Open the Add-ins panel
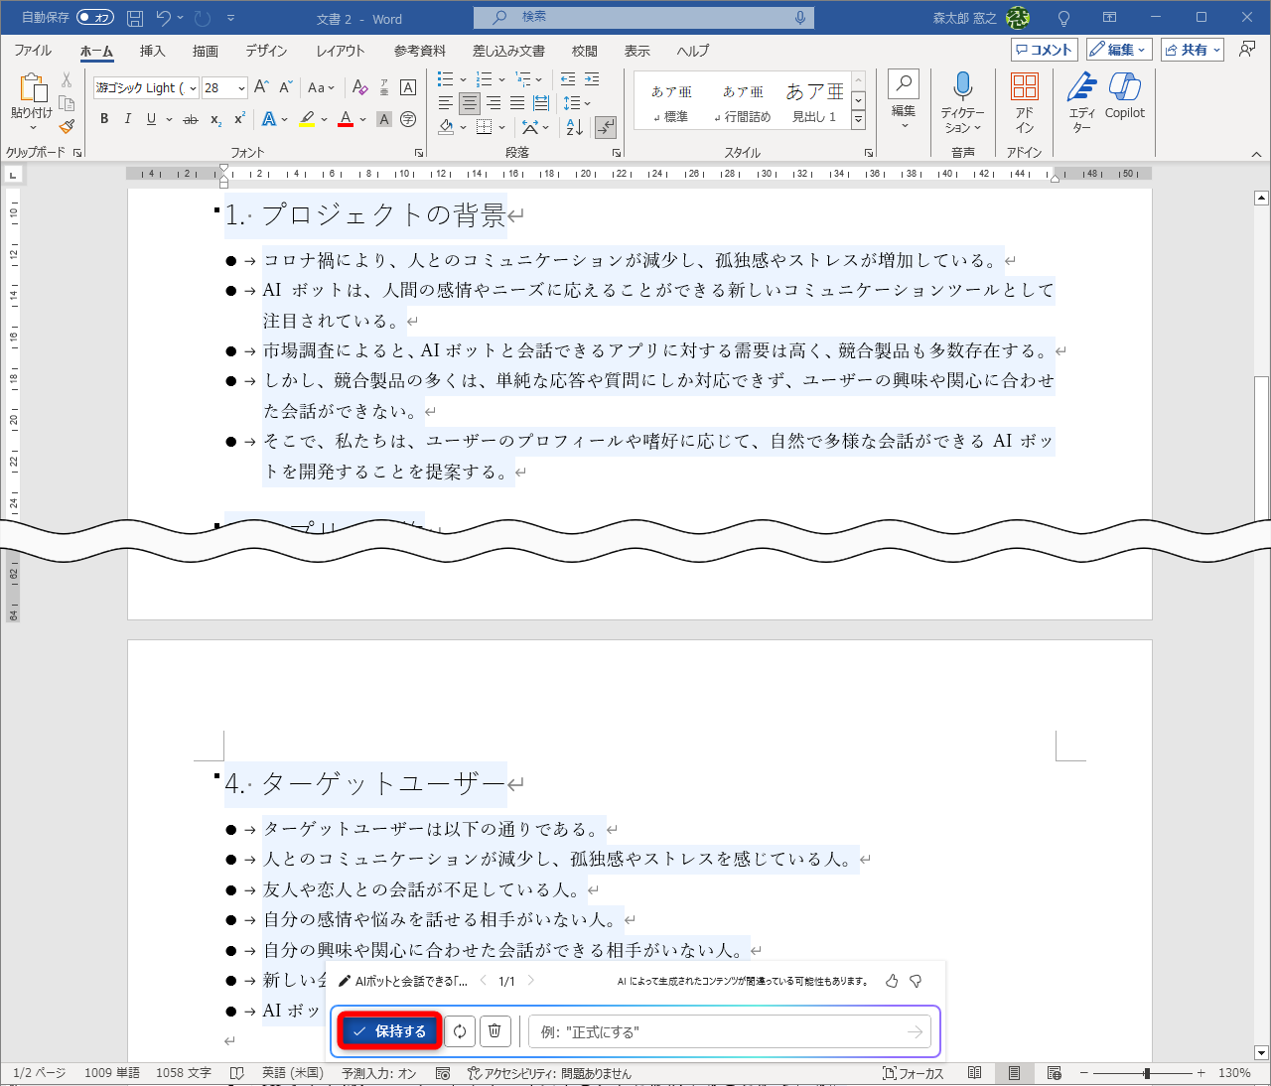The image size is (1271, 1086). point(1025,99)
